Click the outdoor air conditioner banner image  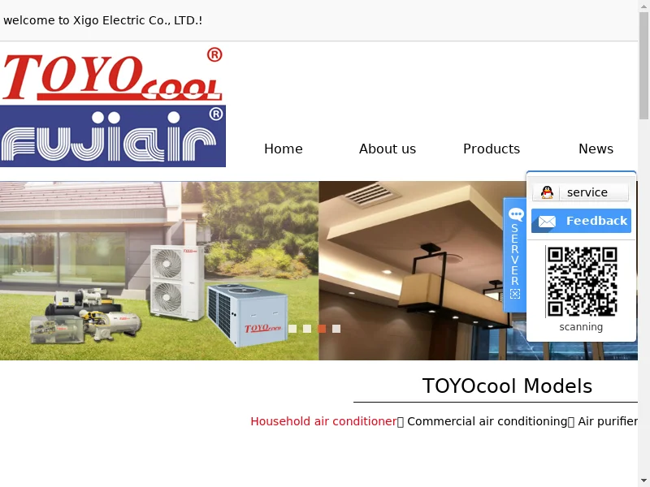[x=159, y=271]
